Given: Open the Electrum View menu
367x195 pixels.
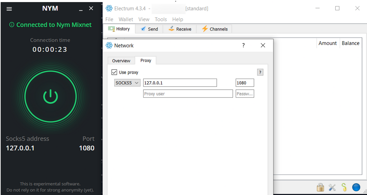Looking at the screenshot, I should pyautogui.click(x=144, y=19).
